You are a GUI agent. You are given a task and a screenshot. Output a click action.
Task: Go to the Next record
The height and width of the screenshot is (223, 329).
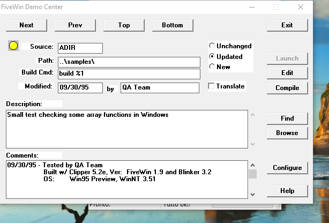click(x=26, y=25)
